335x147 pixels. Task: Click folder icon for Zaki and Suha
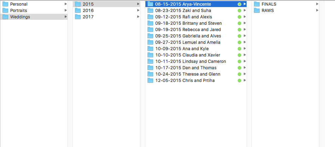[x=150, y=11]
